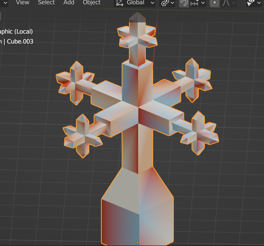This screenshot has width=264, height=246.
Task: Click the orange origin dot at model base
Action: coord(137,242)
